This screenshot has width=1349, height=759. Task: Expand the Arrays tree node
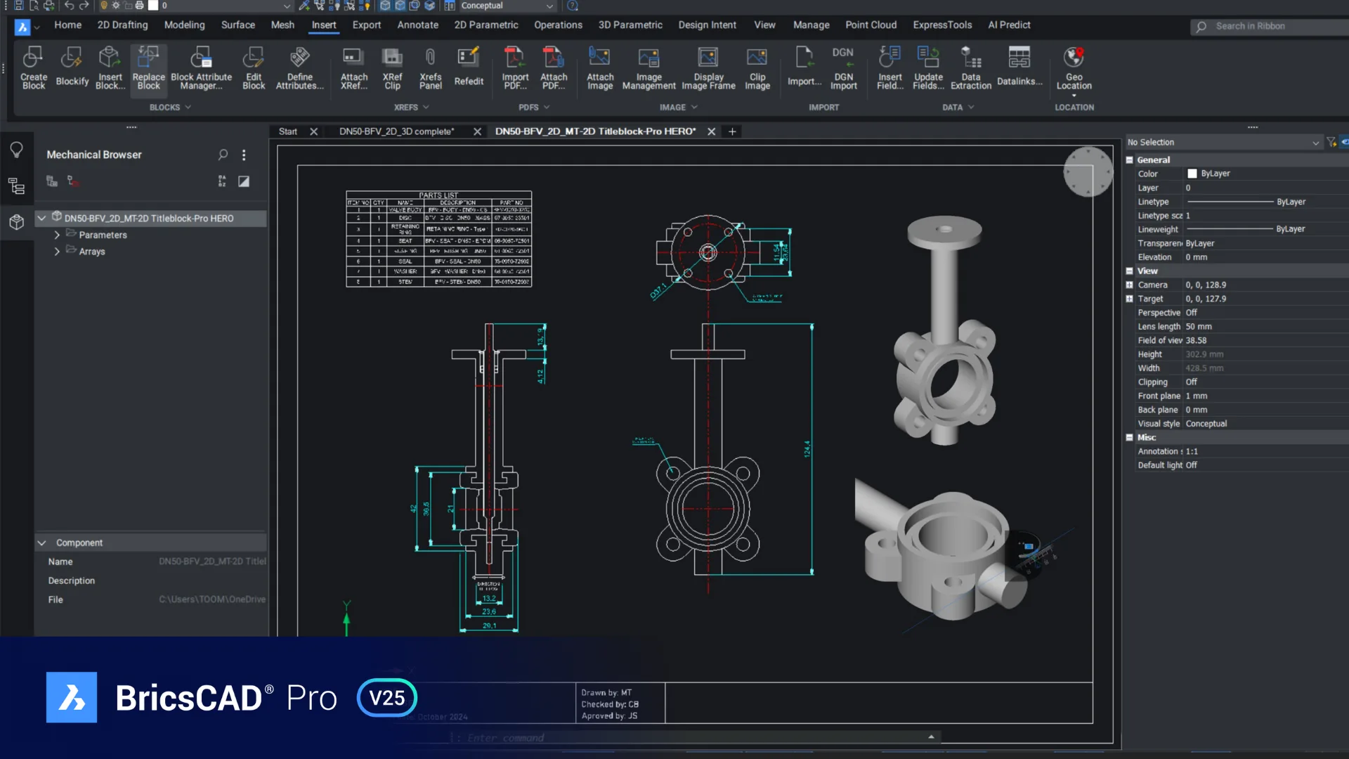(x=57, y=252)
